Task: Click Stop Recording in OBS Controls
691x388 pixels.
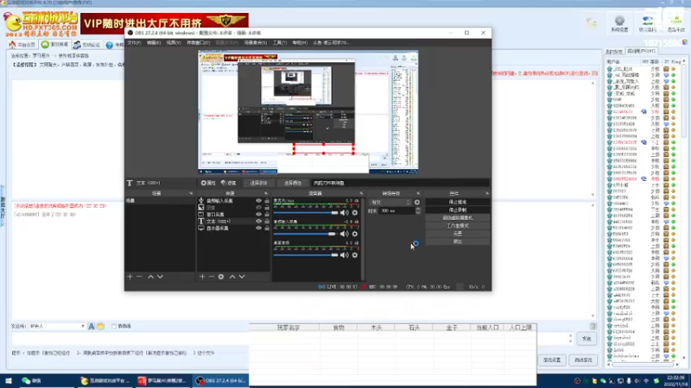Action: (458, 210)
